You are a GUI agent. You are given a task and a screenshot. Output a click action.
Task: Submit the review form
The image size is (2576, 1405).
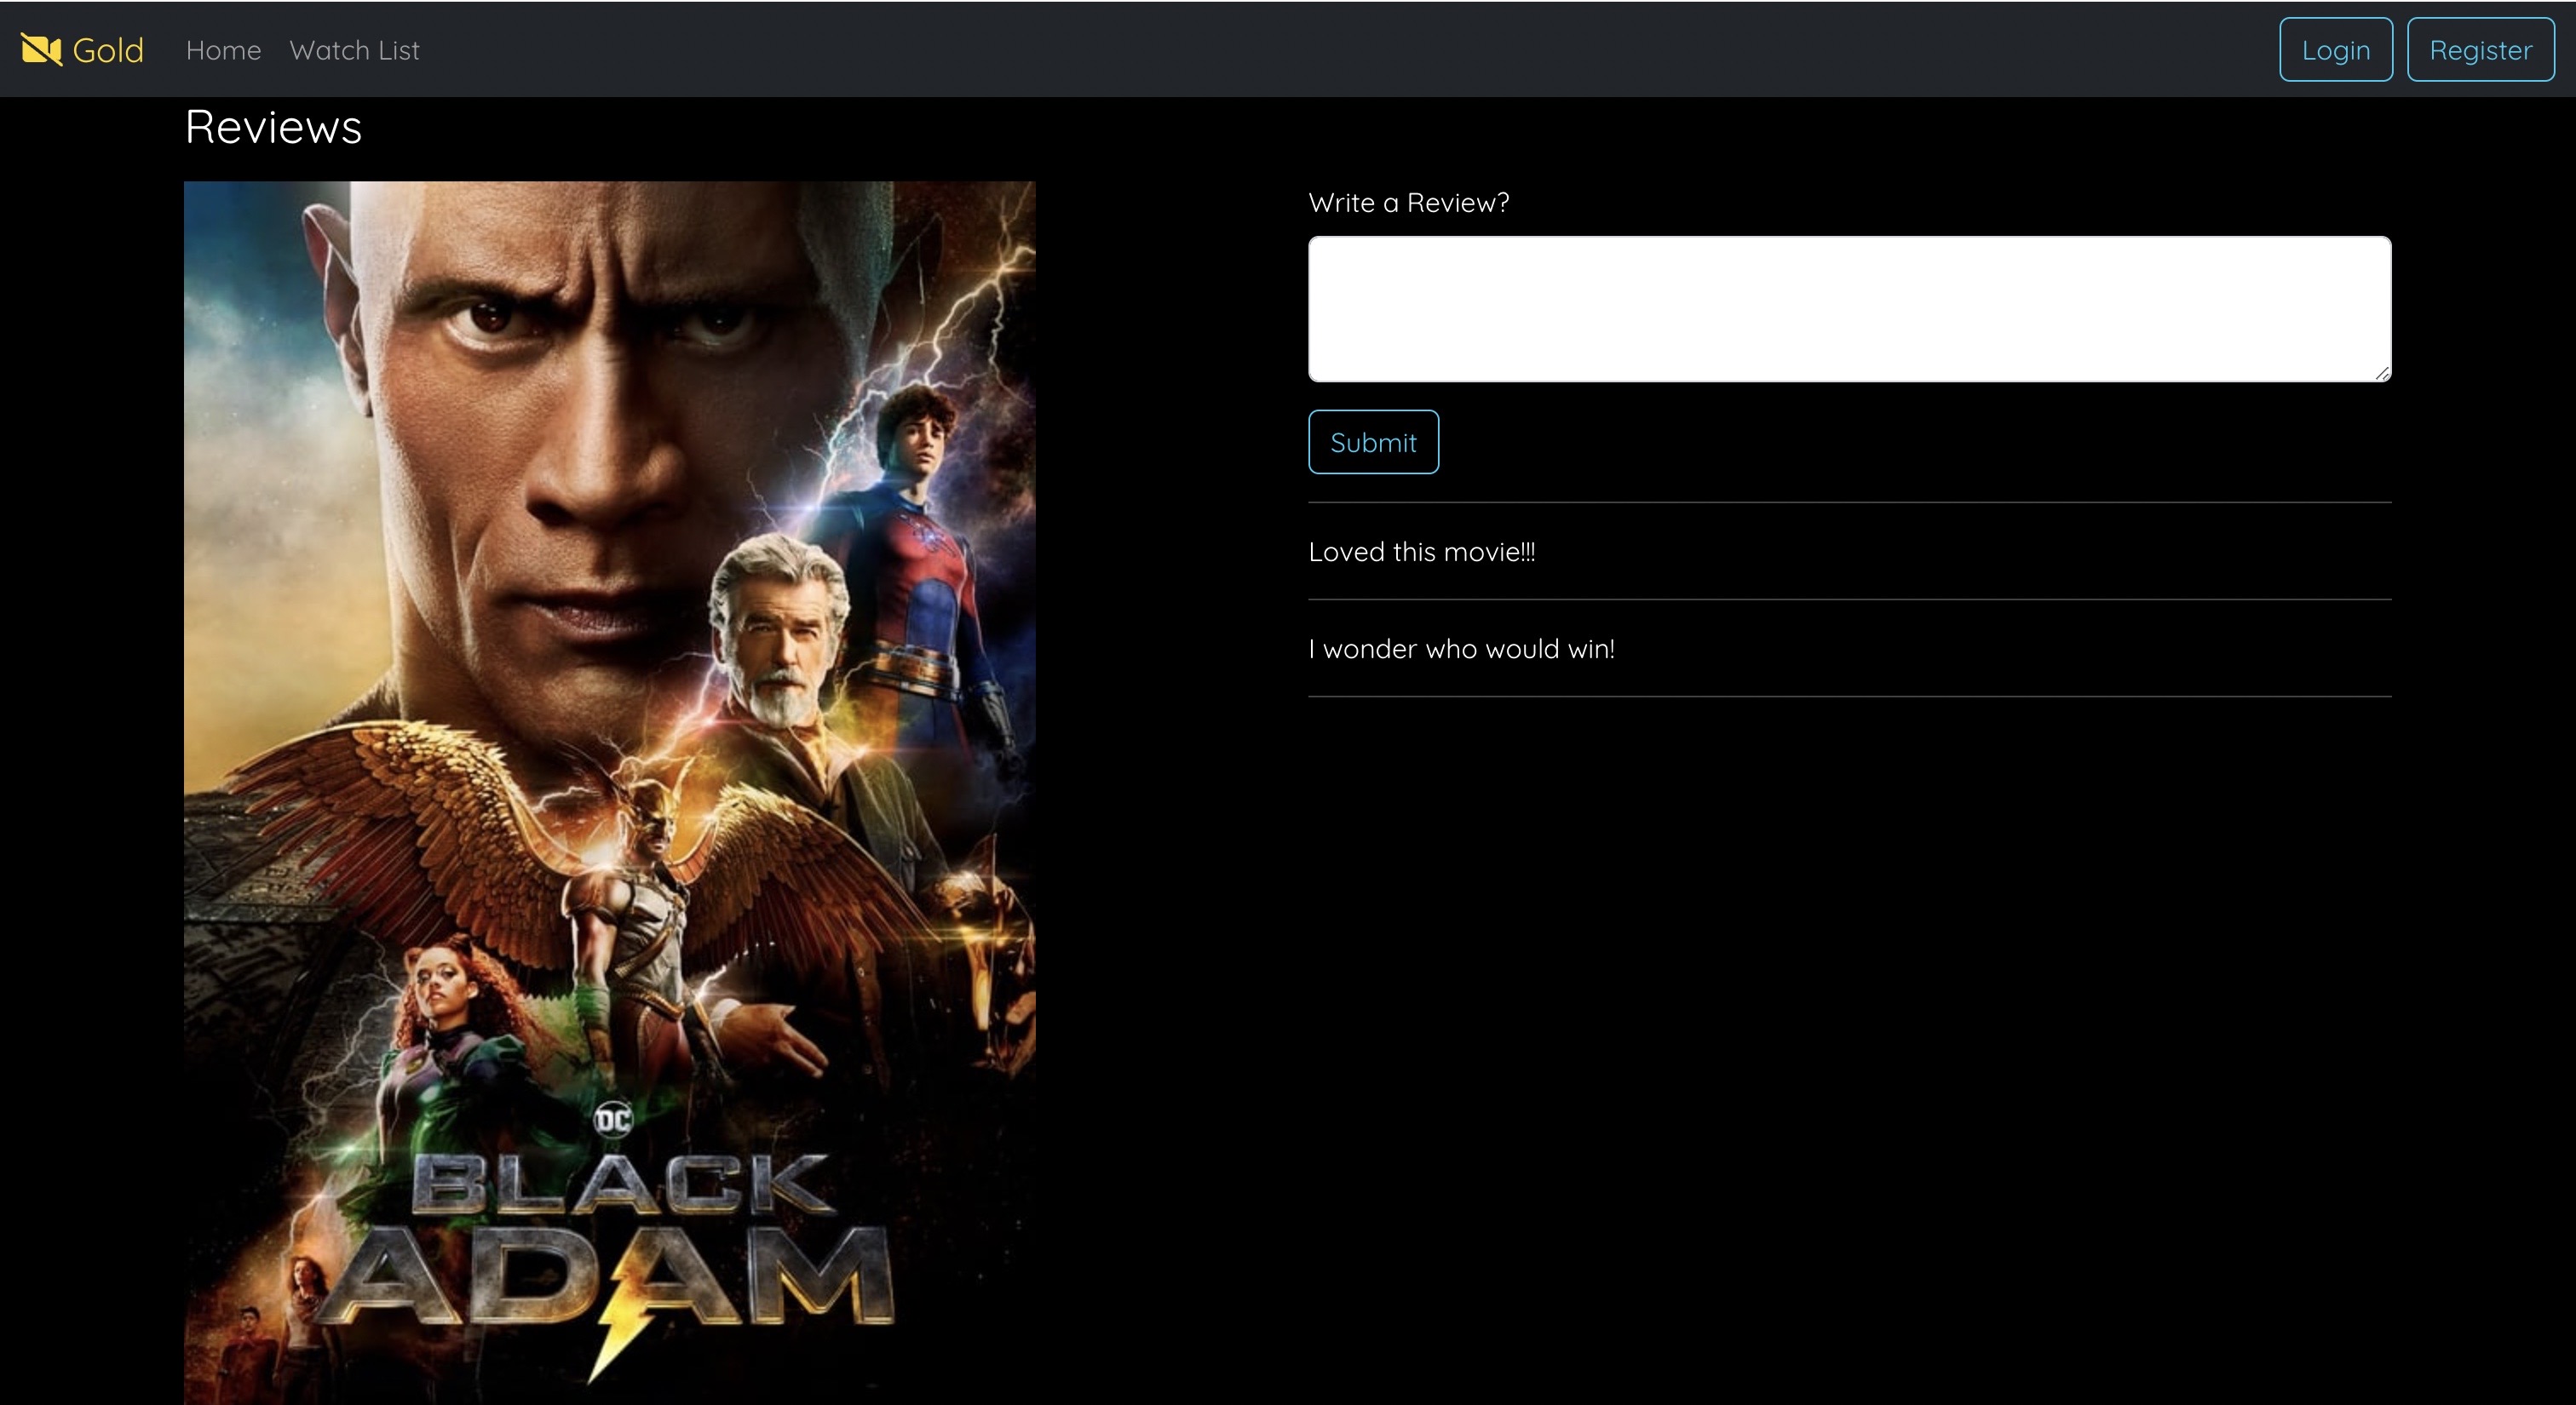point(1373,441)
